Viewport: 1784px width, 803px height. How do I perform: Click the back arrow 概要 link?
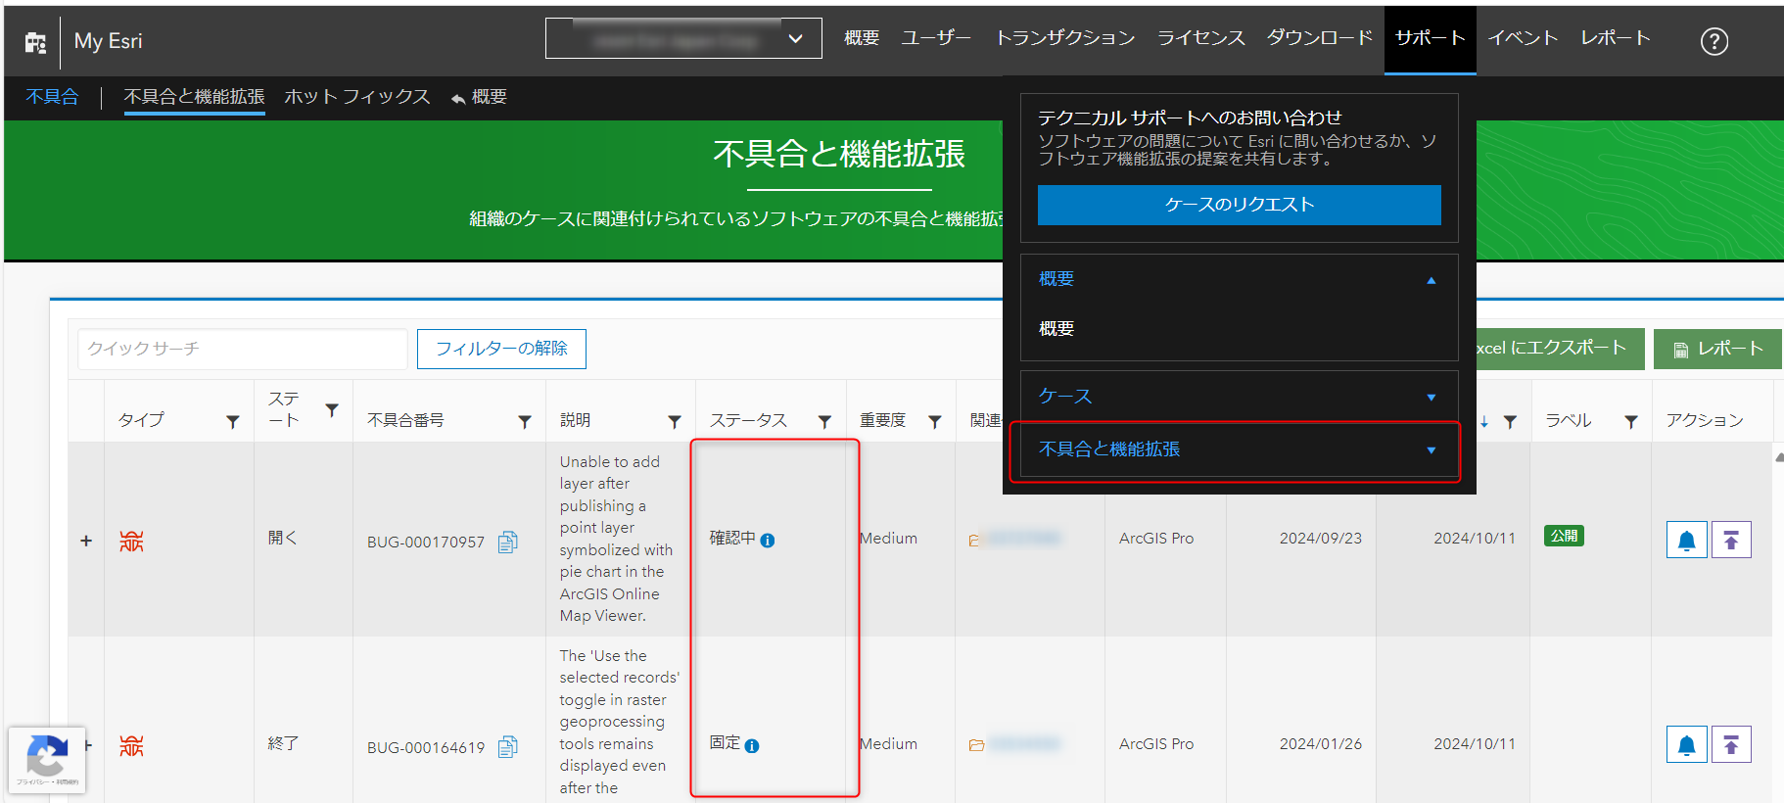point(479,97)
